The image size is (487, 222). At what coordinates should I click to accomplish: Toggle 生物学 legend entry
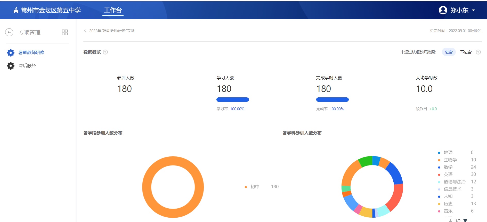point(457,160)
